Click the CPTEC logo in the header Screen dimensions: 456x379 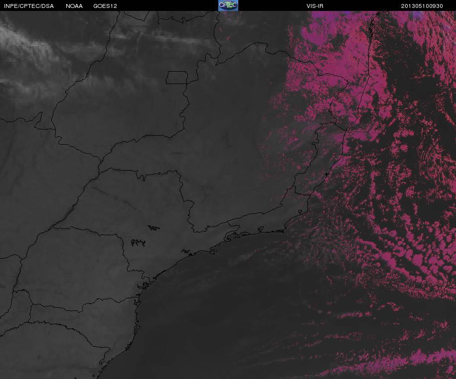click(228, 5)
